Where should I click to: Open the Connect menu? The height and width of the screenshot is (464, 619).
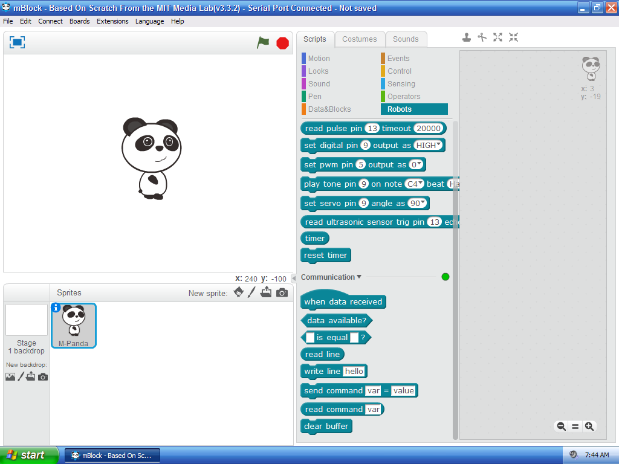(50, 21)
